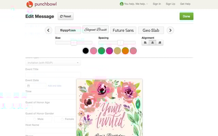Viewport: 218px width, 136px height.
Task: Click the Guest of Honor Age field
Action: (x=29, y=108)
